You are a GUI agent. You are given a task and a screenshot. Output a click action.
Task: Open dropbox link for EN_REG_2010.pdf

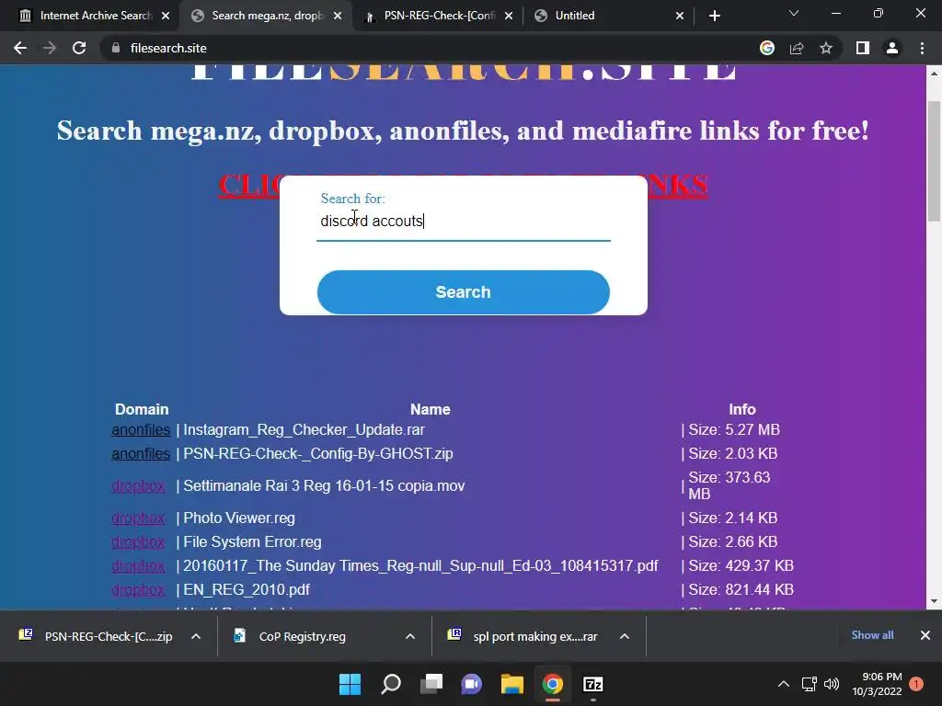click(x=138, y=590)
